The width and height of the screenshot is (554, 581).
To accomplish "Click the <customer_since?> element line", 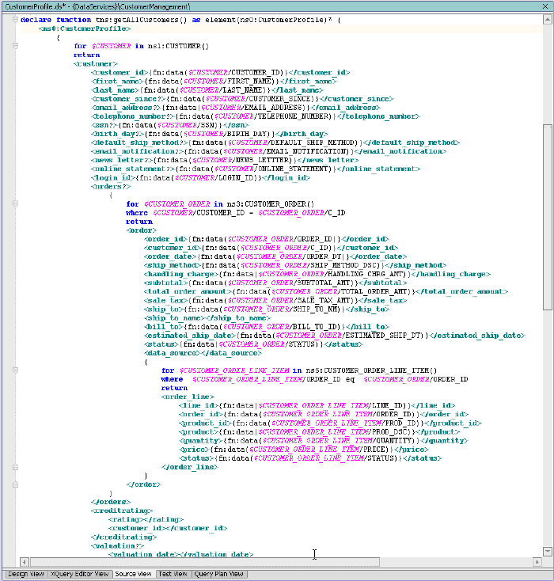I will [x=242, y=99].
